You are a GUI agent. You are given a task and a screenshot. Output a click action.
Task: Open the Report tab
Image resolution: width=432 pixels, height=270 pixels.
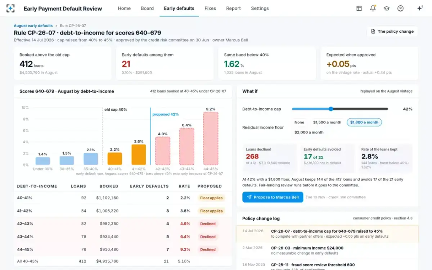coord(233,8)
